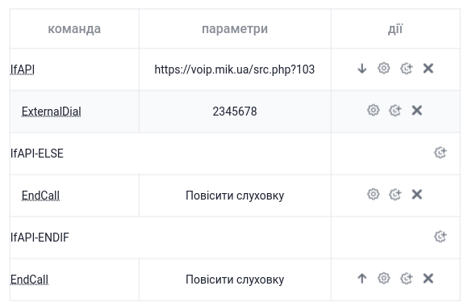
Task: Click the voip.mik.ua URL parameter
Action: click(235, 69)
